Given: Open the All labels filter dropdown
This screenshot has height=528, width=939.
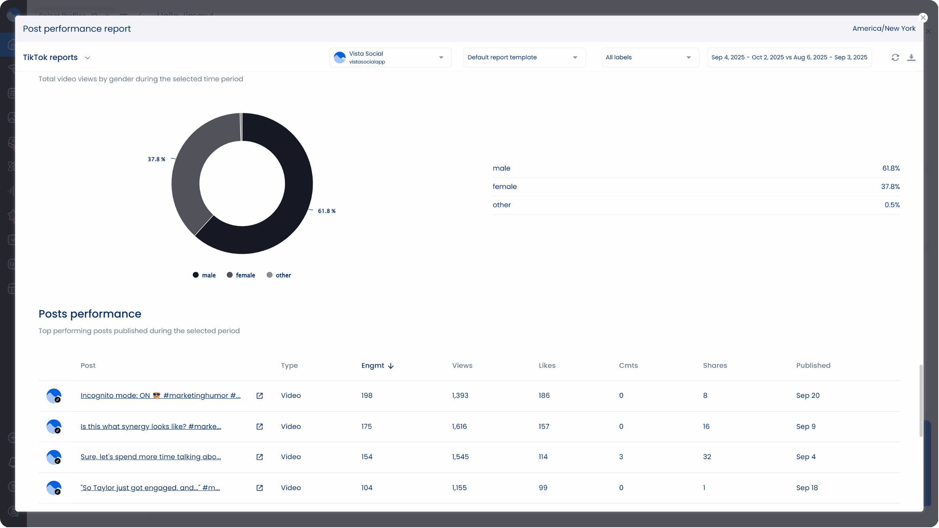Looking at the screenshot, I should [649, 57].
